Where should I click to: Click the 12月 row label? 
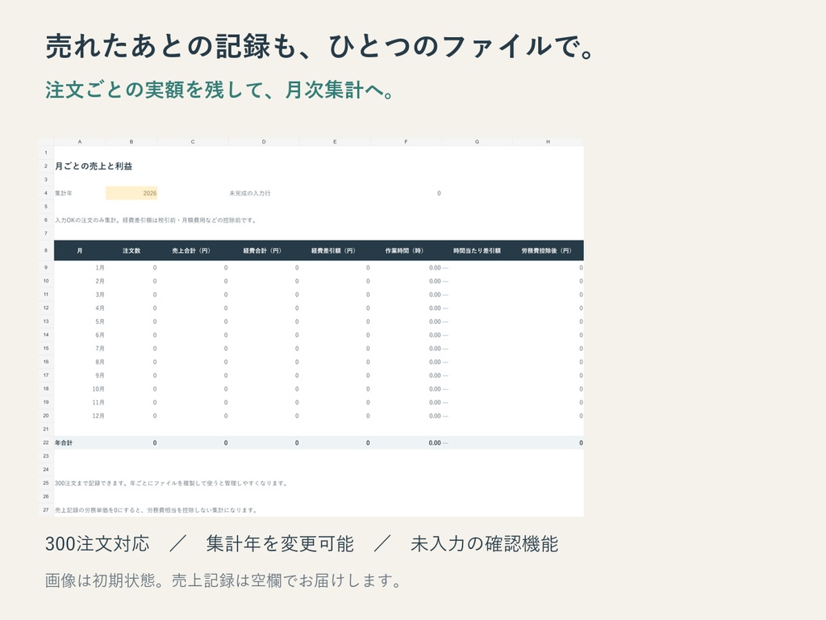pos(98,416)
